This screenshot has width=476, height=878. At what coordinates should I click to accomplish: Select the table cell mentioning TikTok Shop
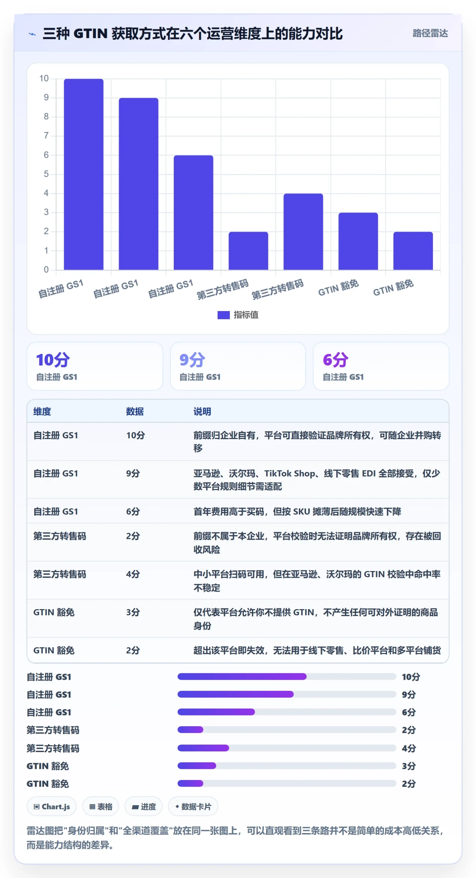[x=317, y=480]
